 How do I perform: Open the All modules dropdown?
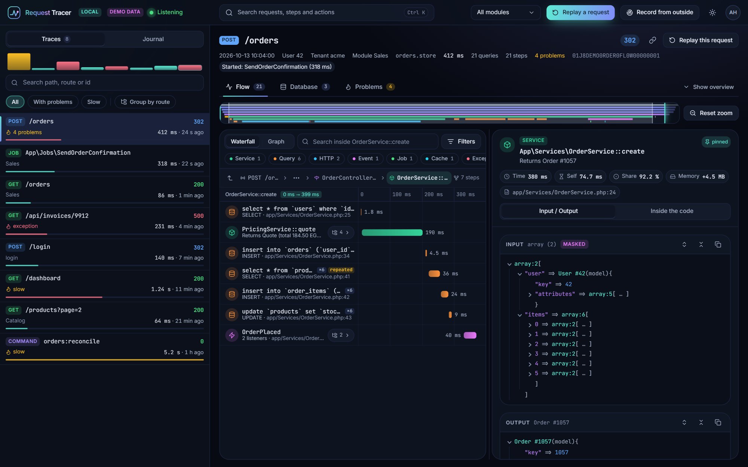pyautogui.click(x=505, y=12)
